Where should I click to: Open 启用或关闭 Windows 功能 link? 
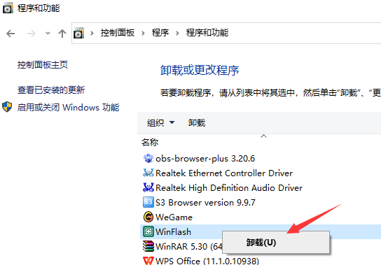[x=68, y=107]
